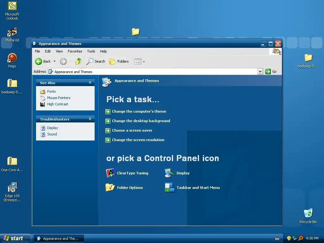Click the High Contrast icon

43,104
